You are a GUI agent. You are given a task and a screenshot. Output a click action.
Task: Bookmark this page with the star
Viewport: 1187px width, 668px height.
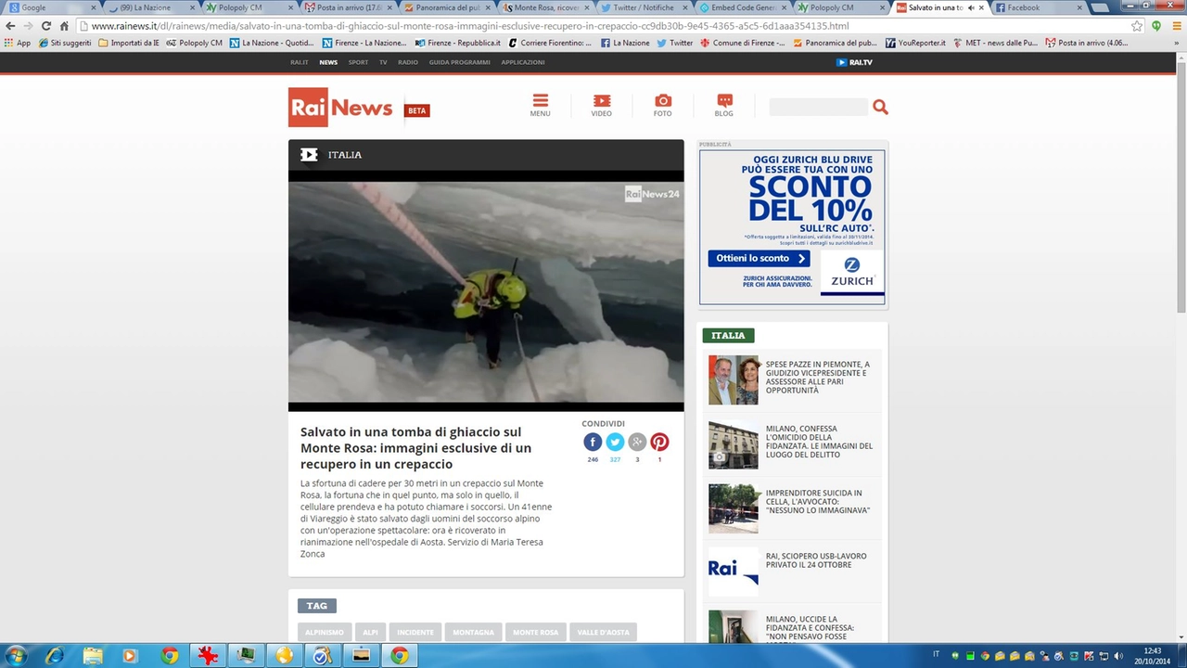[x=1137, y=26]
